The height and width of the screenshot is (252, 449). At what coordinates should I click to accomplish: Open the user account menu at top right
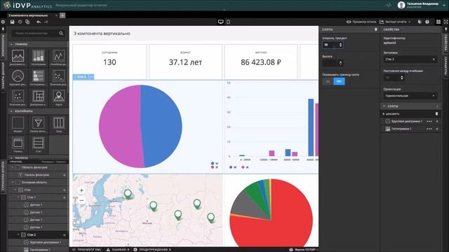pos(422,5)
